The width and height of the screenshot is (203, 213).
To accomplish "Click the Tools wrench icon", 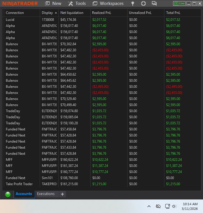I will pyautogui.click(x=71, y=3).
